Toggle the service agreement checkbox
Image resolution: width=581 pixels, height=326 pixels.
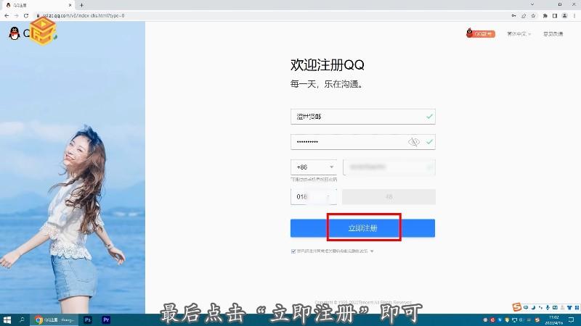[x=293, y=251]
